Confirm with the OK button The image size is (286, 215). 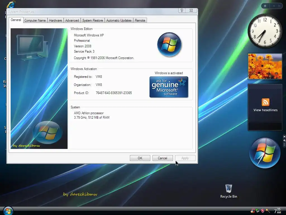pos(140,158)
